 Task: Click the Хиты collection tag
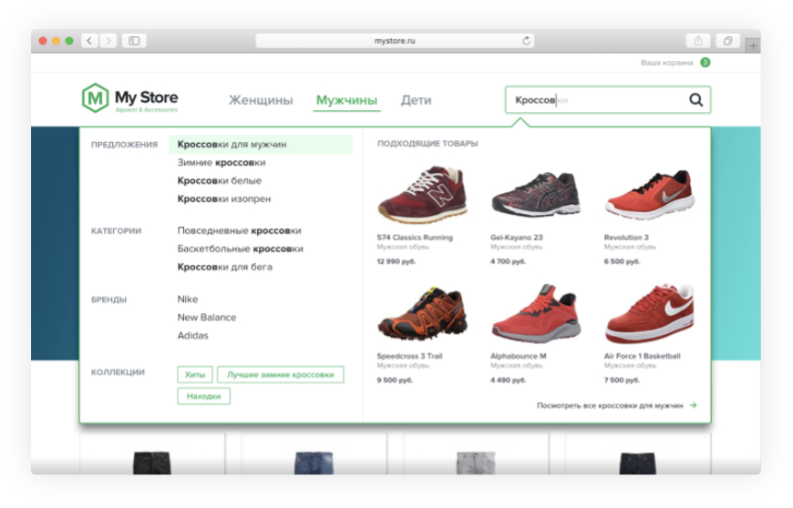coord(195,374)
